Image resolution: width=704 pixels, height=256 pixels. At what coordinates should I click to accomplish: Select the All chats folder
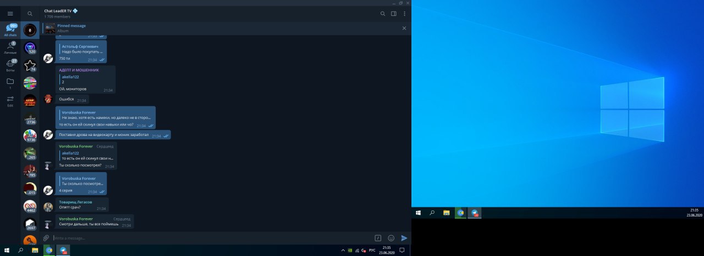(10, 30)
